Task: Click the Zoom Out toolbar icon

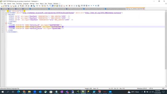Action: coord(39,6)
